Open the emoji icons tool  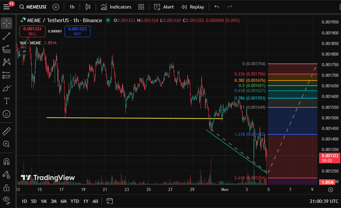[x=6, y=114]
